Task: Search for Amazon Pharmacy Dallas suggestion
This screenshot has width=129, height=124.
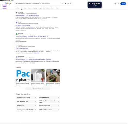Action: [x=26, y=97]
